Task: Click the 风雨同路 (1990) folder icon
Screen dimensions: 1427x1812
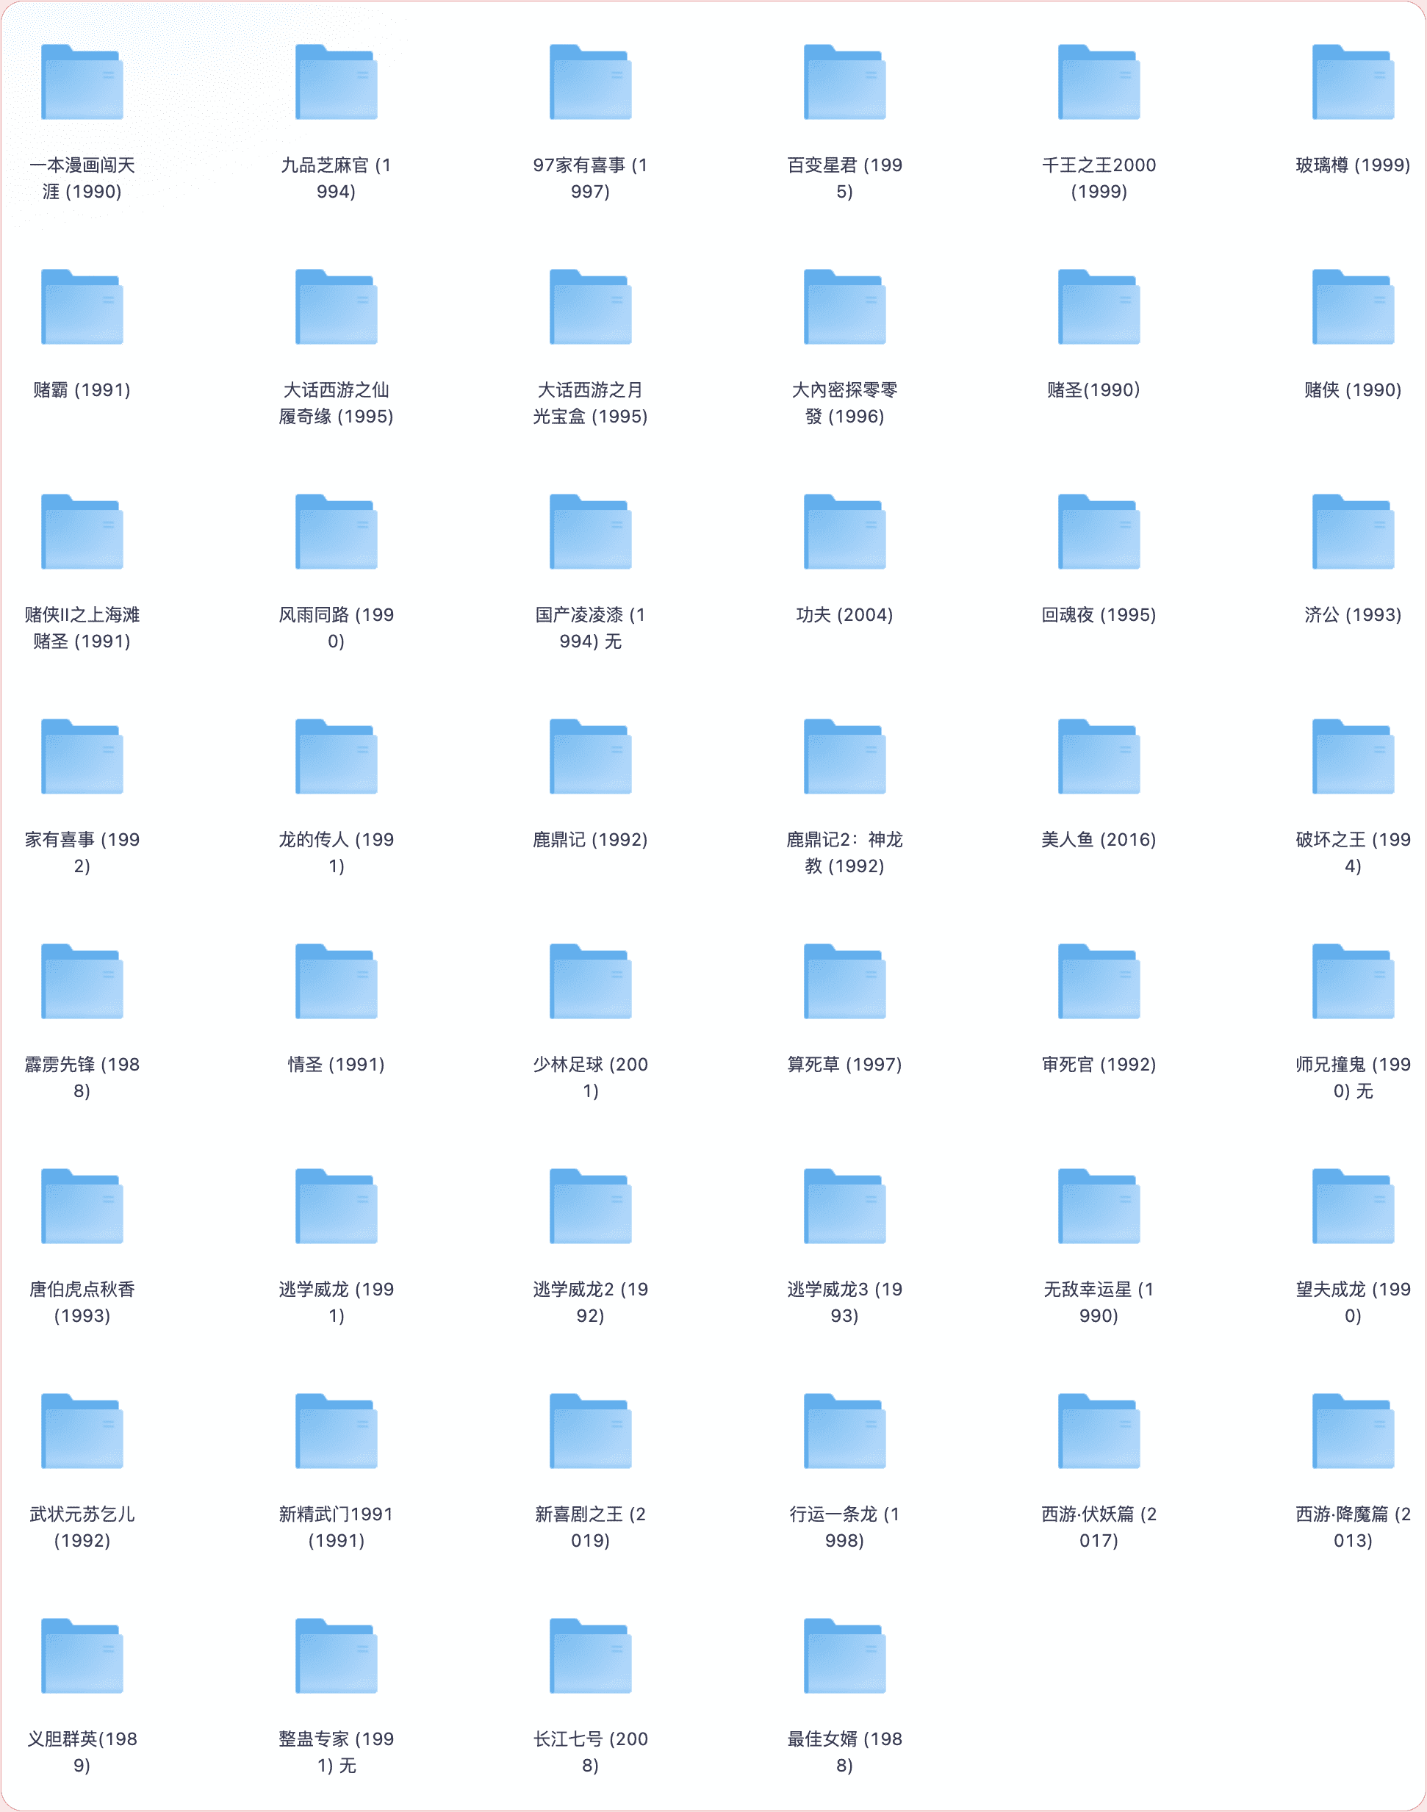Action: point(336,531)
